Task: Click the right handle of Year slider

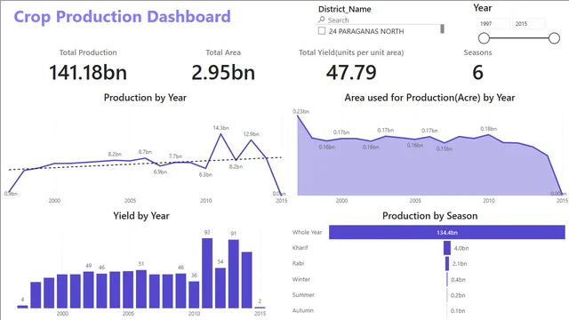Action: pyautogui.click(x=554, y=38)
